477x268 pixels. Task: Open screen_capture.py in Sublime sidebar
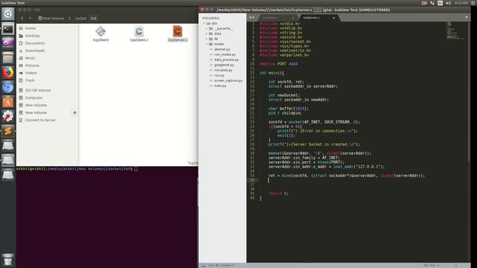(228, 80)
